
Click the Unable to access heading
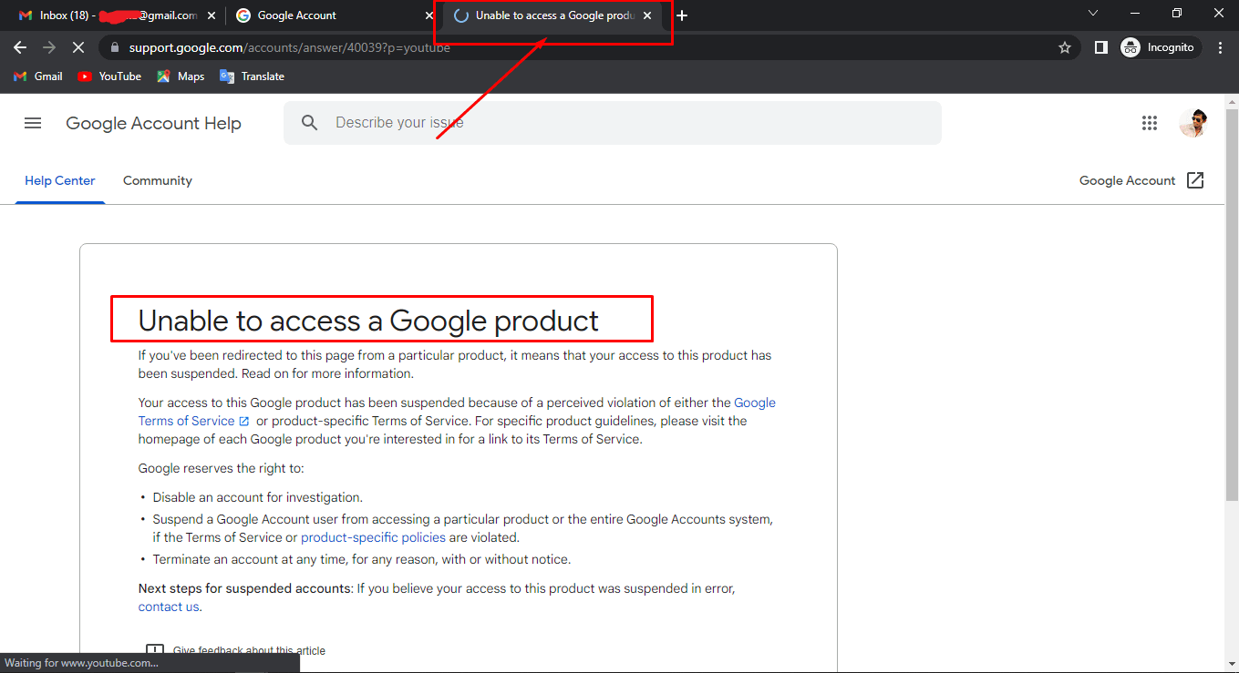[x=368, y=321]
